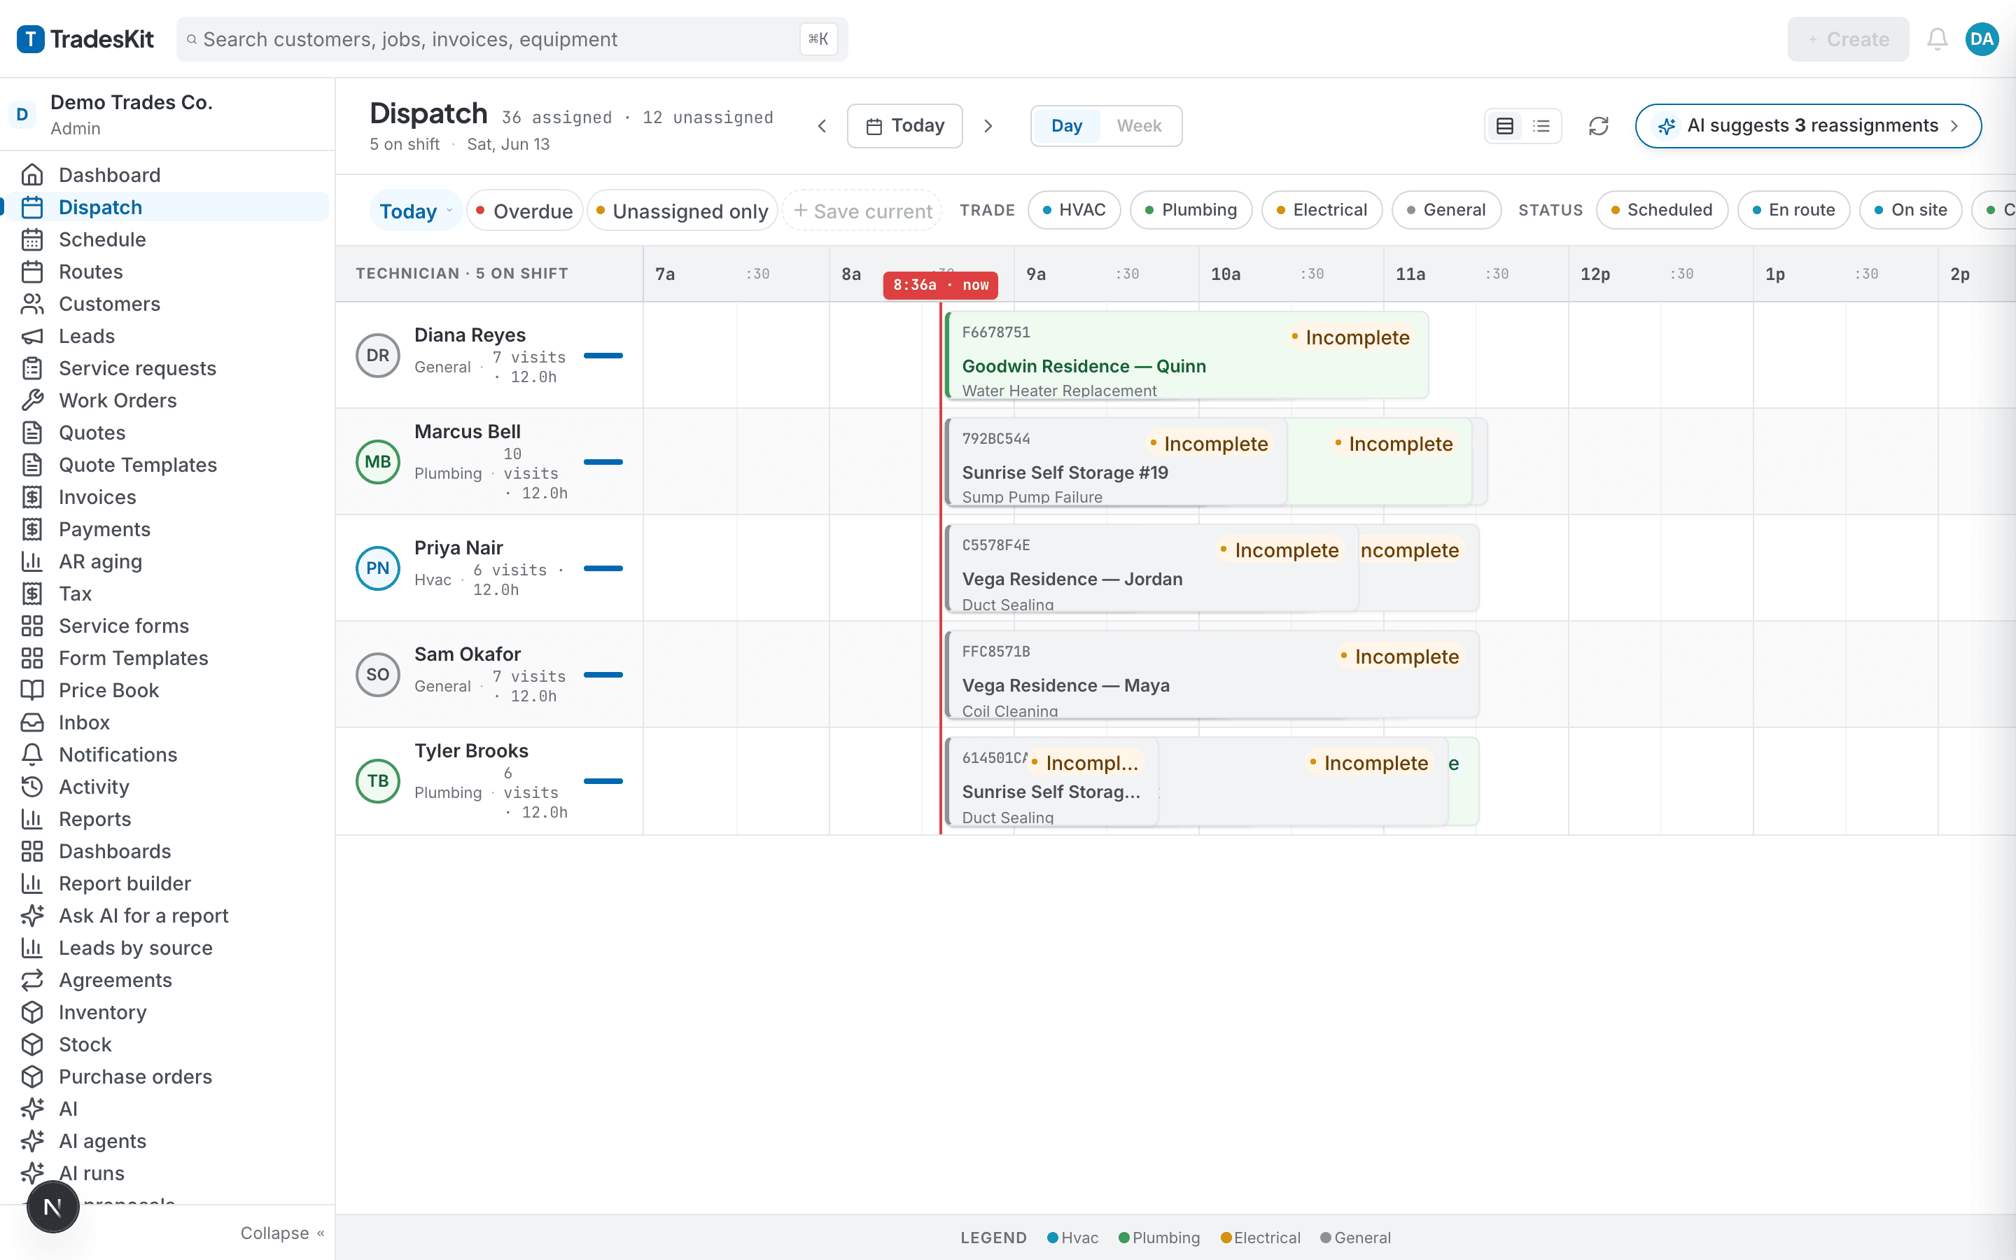
Task: Toggle the Scheduled status filter
Action: (1662, 210)
